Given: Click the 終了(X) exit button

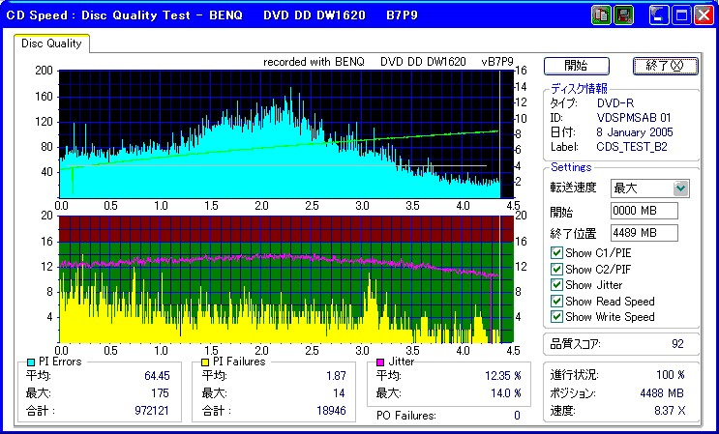Looking at the screenshot, I should coord(666,66).
